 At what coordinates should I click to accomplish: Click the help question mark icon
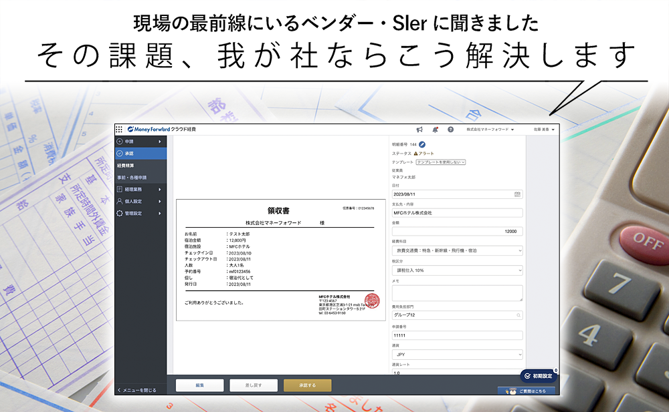450,130
